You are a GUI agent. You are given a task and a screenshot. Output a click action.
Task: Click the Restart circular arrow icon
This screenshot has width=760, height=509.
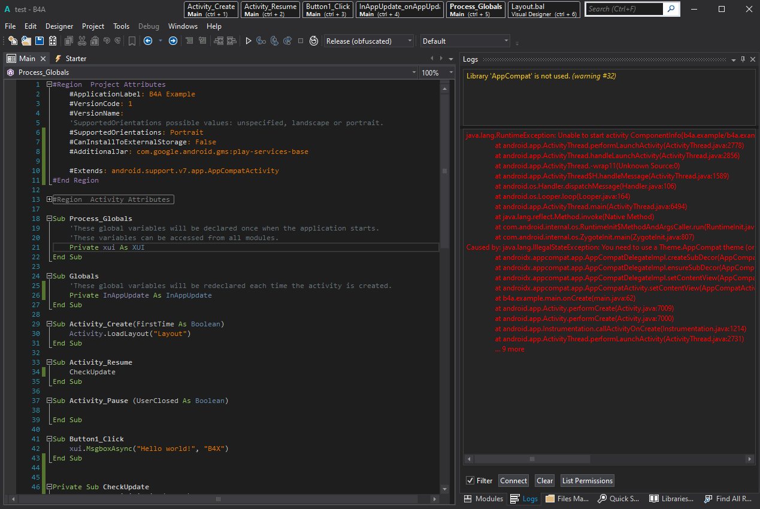tap(313, 41)
